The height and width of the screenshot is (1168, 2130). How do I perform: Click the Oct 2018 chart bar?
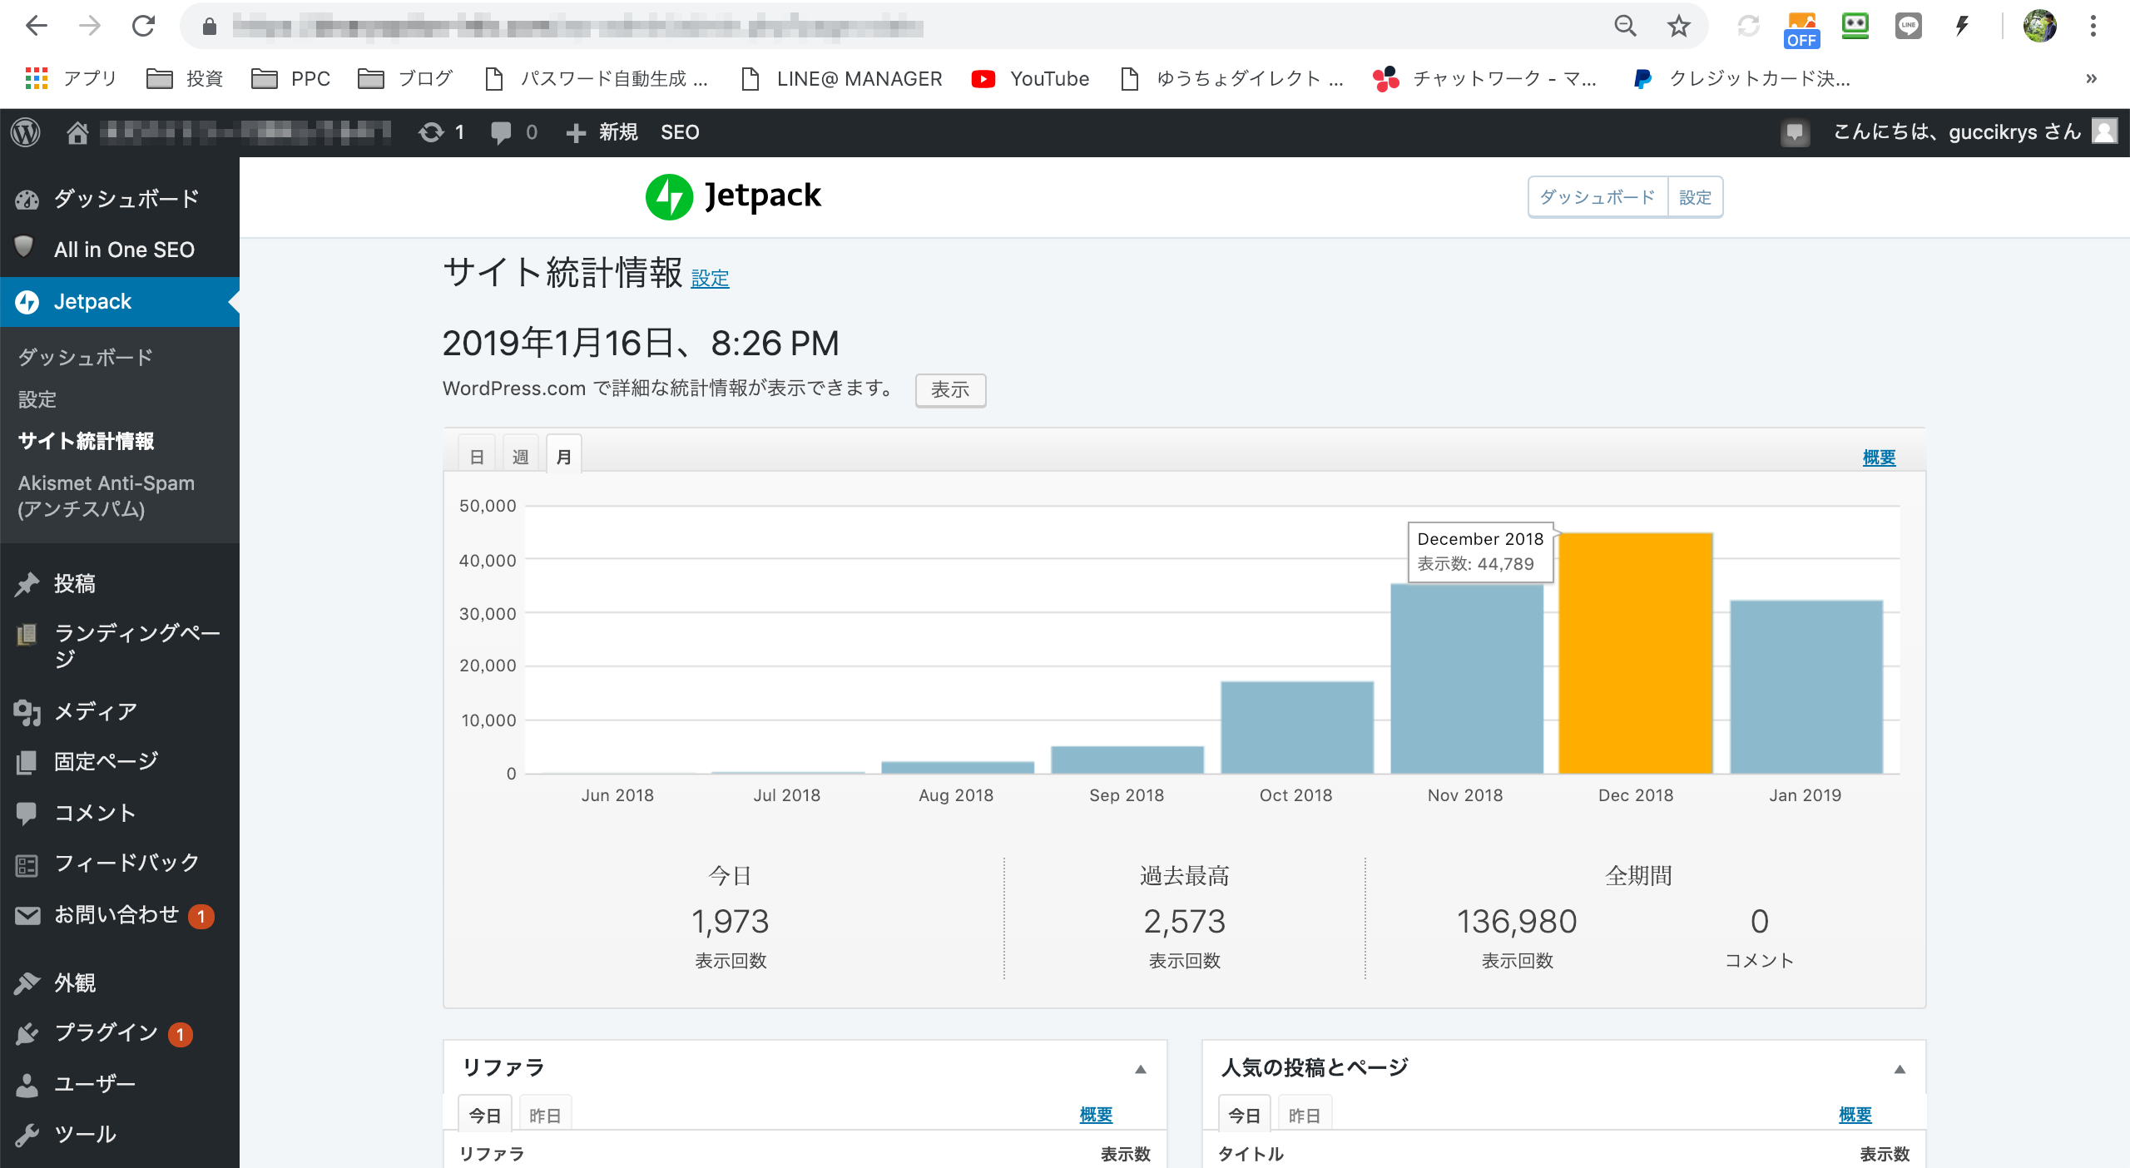(x=1296, y=728)
